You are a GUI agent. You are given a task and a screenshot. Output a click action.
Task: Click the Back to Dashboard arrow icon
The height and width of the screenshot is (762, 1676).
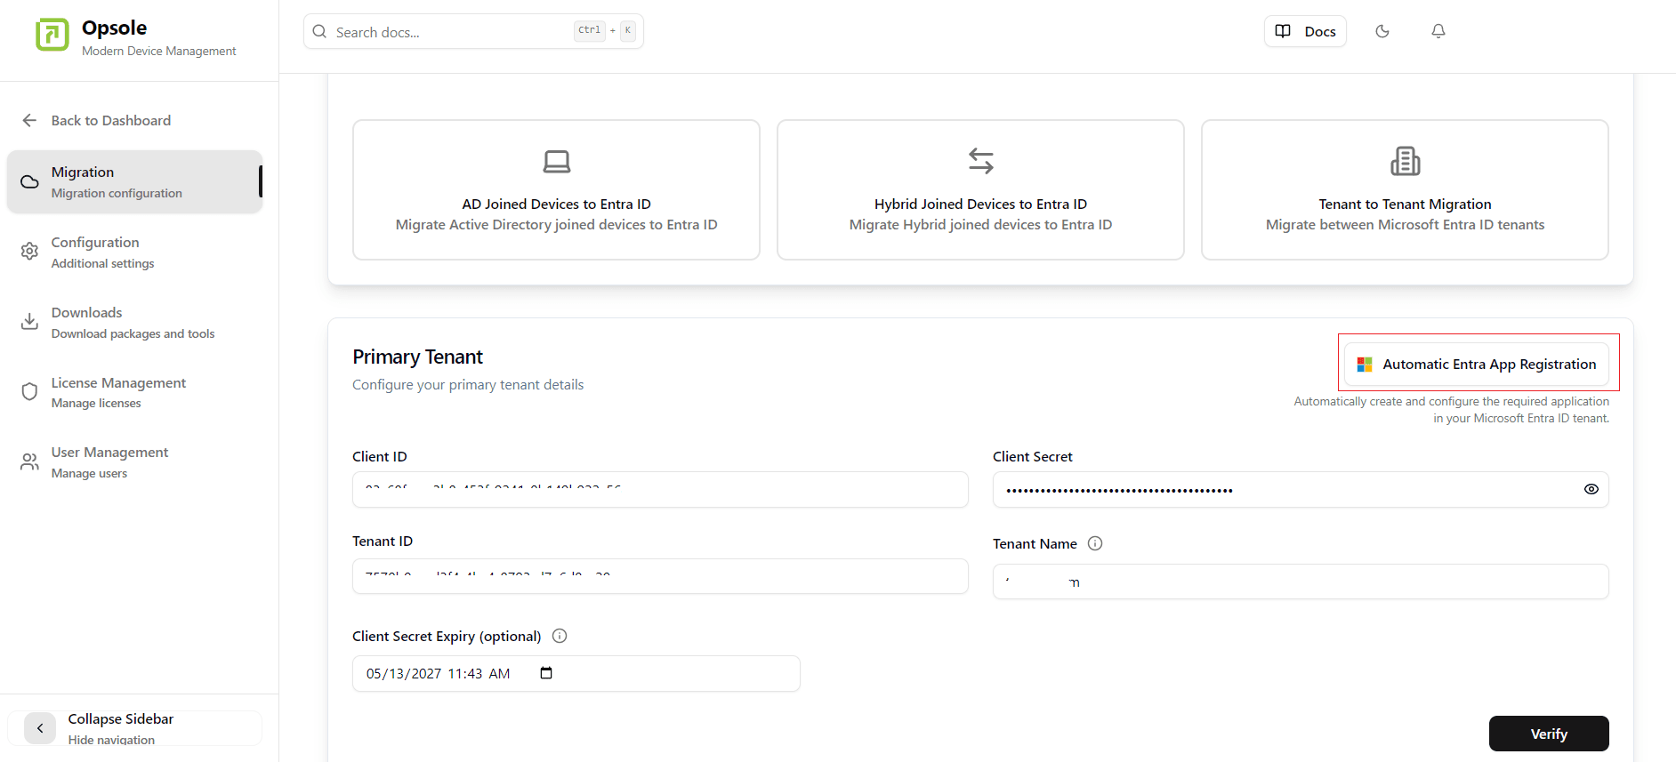[x=29, y=120]
